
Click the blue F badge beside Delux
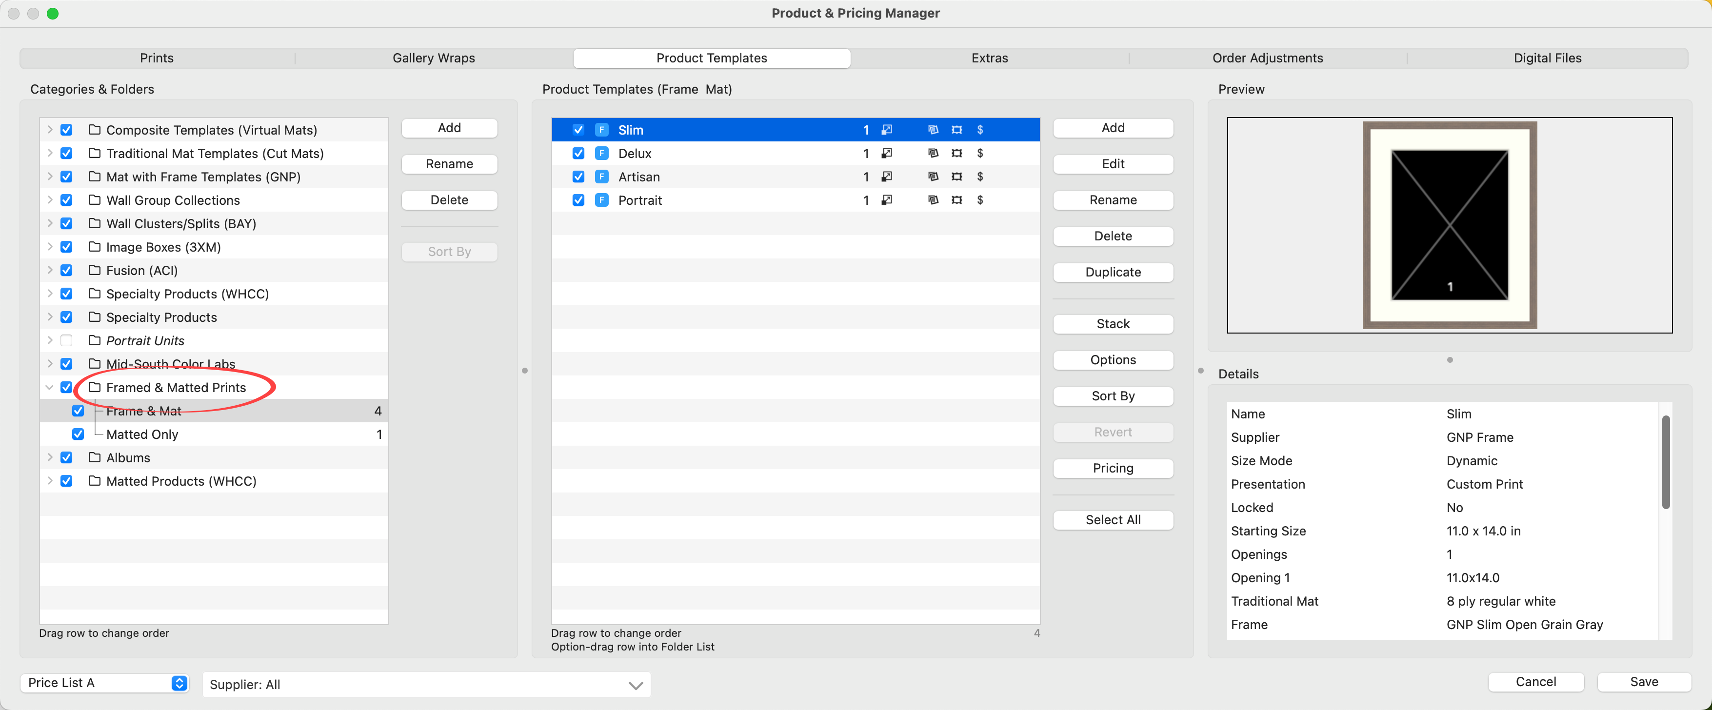coord(601,154)
